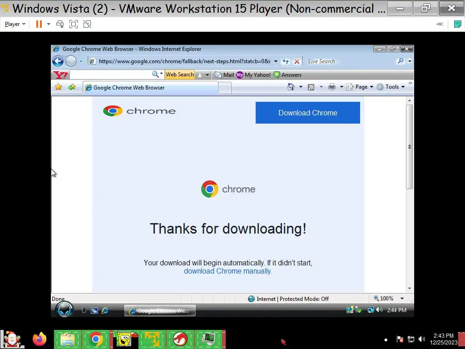Click the 100% zoom level button
The height and width of the screenshot is (349, 465).
coord(383,299)
